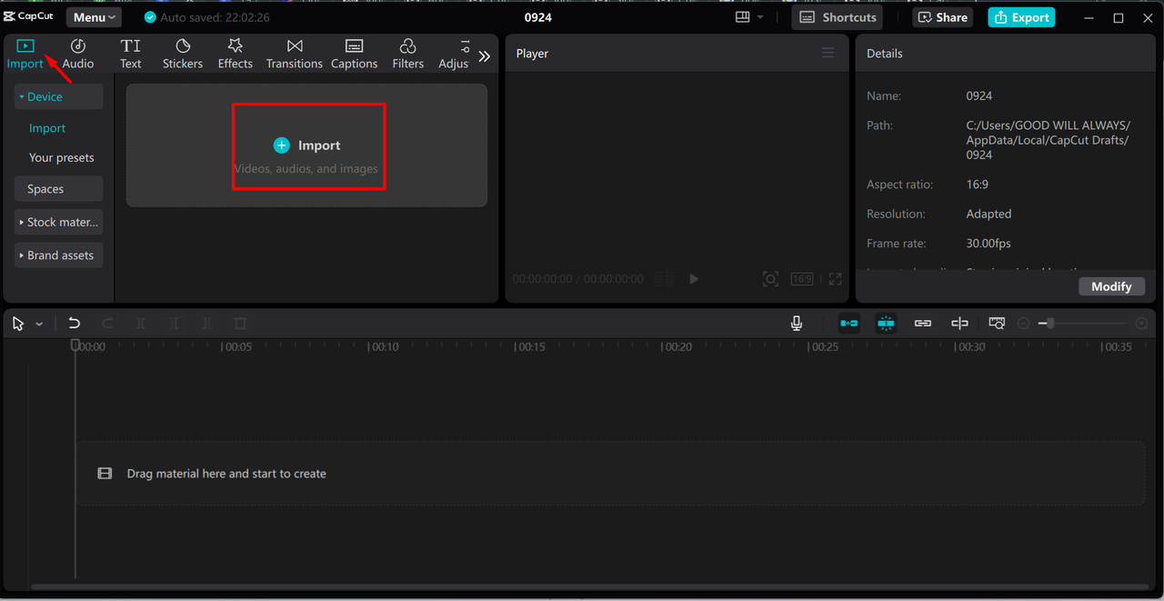The width and height of the screenshot is (1164, 601).
Task: Toggle full screen preview
Action: point(835,279)
